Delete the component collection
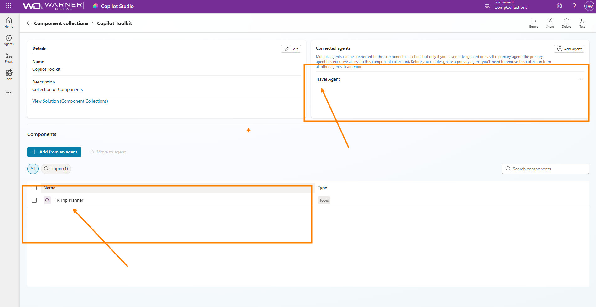The image size is (596, 307). click(566, 23)
